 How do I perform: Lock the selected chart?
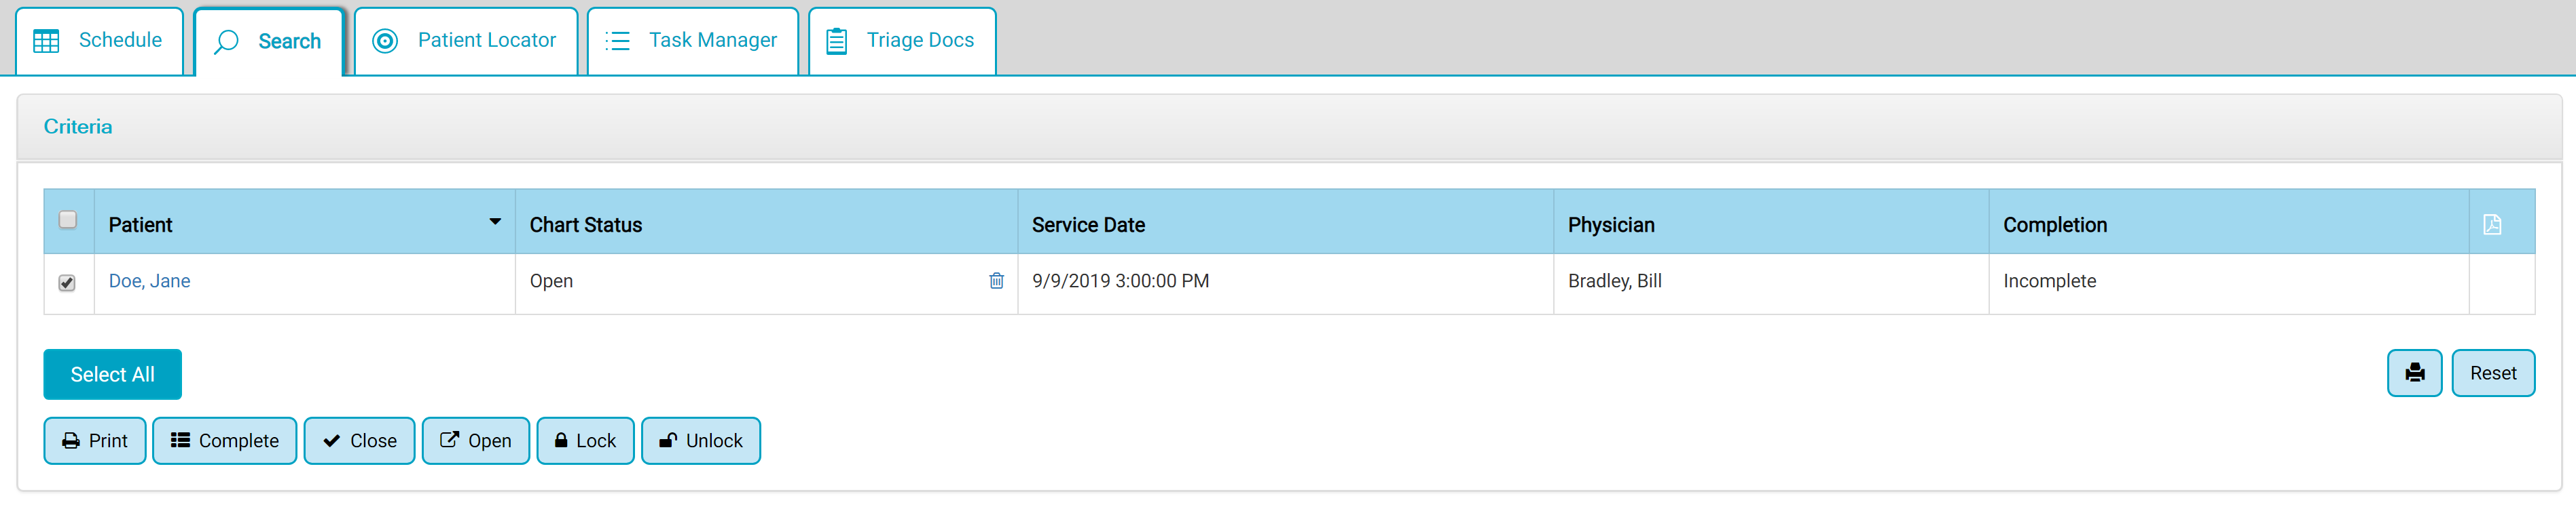click(585, 441)
